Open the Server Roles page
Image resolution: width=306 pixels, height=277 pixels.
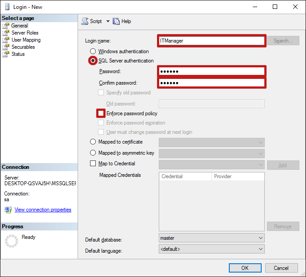(x=25, y=33)
